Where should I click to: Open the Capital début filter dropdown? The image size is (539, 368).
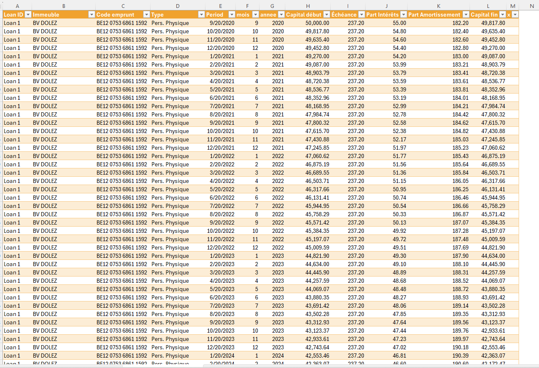pos(326,15)
